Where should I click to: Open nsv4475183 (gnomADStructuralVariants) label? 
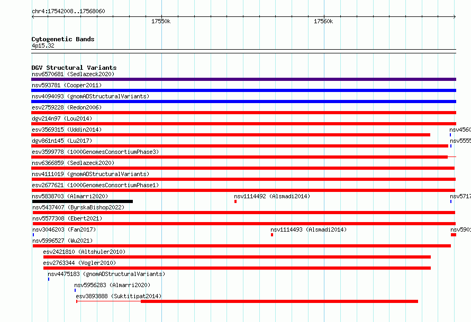(106, 274)
